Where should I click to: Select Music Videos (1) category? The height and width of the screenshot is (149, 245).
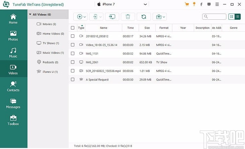click(x=50, y=52)
